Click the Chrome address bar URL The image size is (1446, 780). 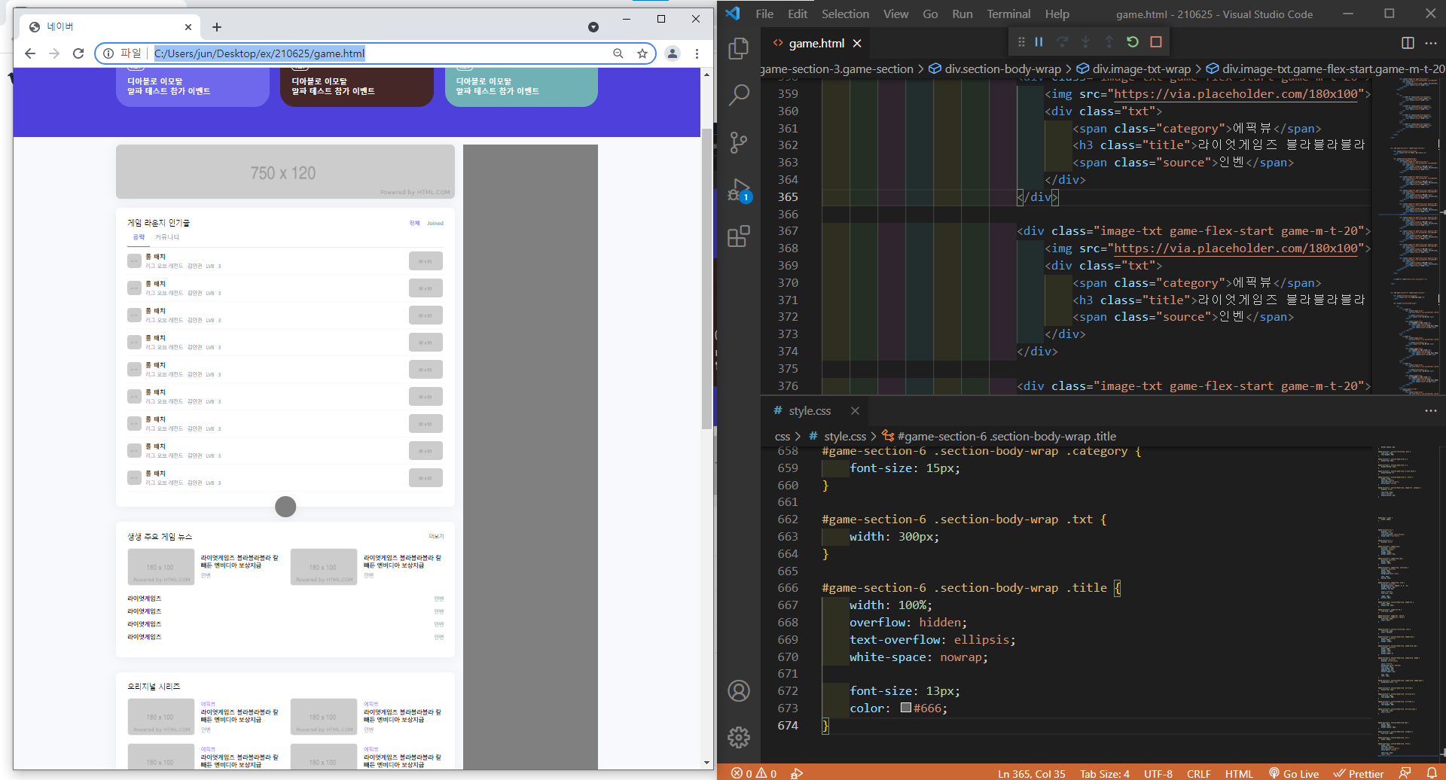pyautogui.click(x=259, y=53)
